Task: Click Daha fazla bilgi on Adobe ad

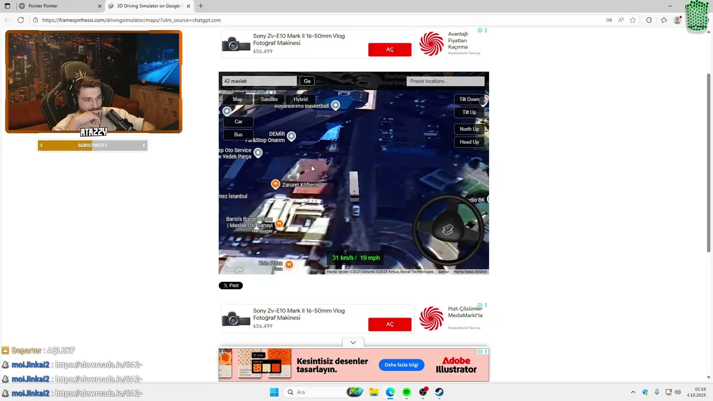Action: tap(401, 365)
